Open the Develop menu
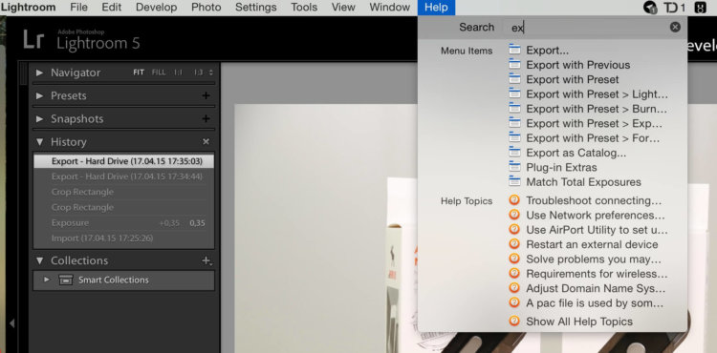The image size is (717, 353). (157, 8)
